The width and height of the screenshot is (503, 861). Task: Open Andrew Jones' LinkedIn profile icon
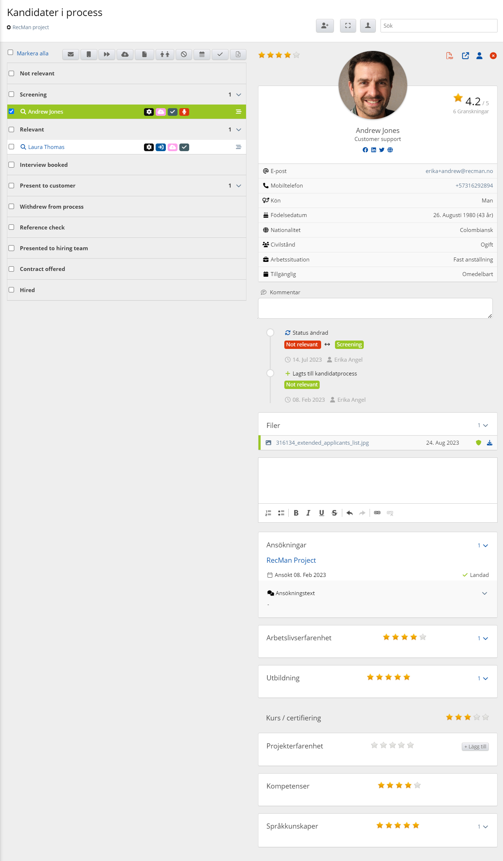point(373,150)
